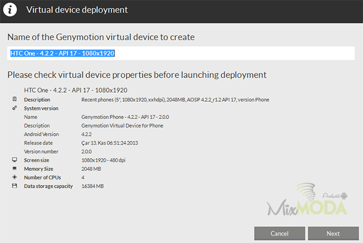Screen dimensions: 363x243
Task: Click the Screen size monitor icon
Action: click(x=15, y=160)
